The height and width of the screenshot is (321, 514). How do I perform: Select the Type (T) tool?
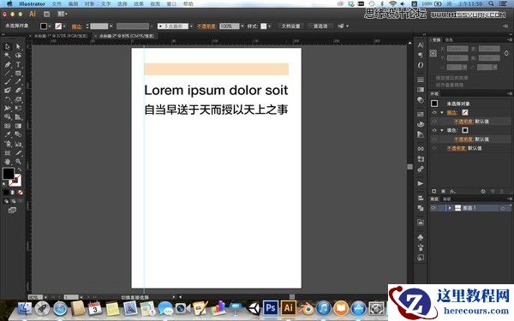18,64
